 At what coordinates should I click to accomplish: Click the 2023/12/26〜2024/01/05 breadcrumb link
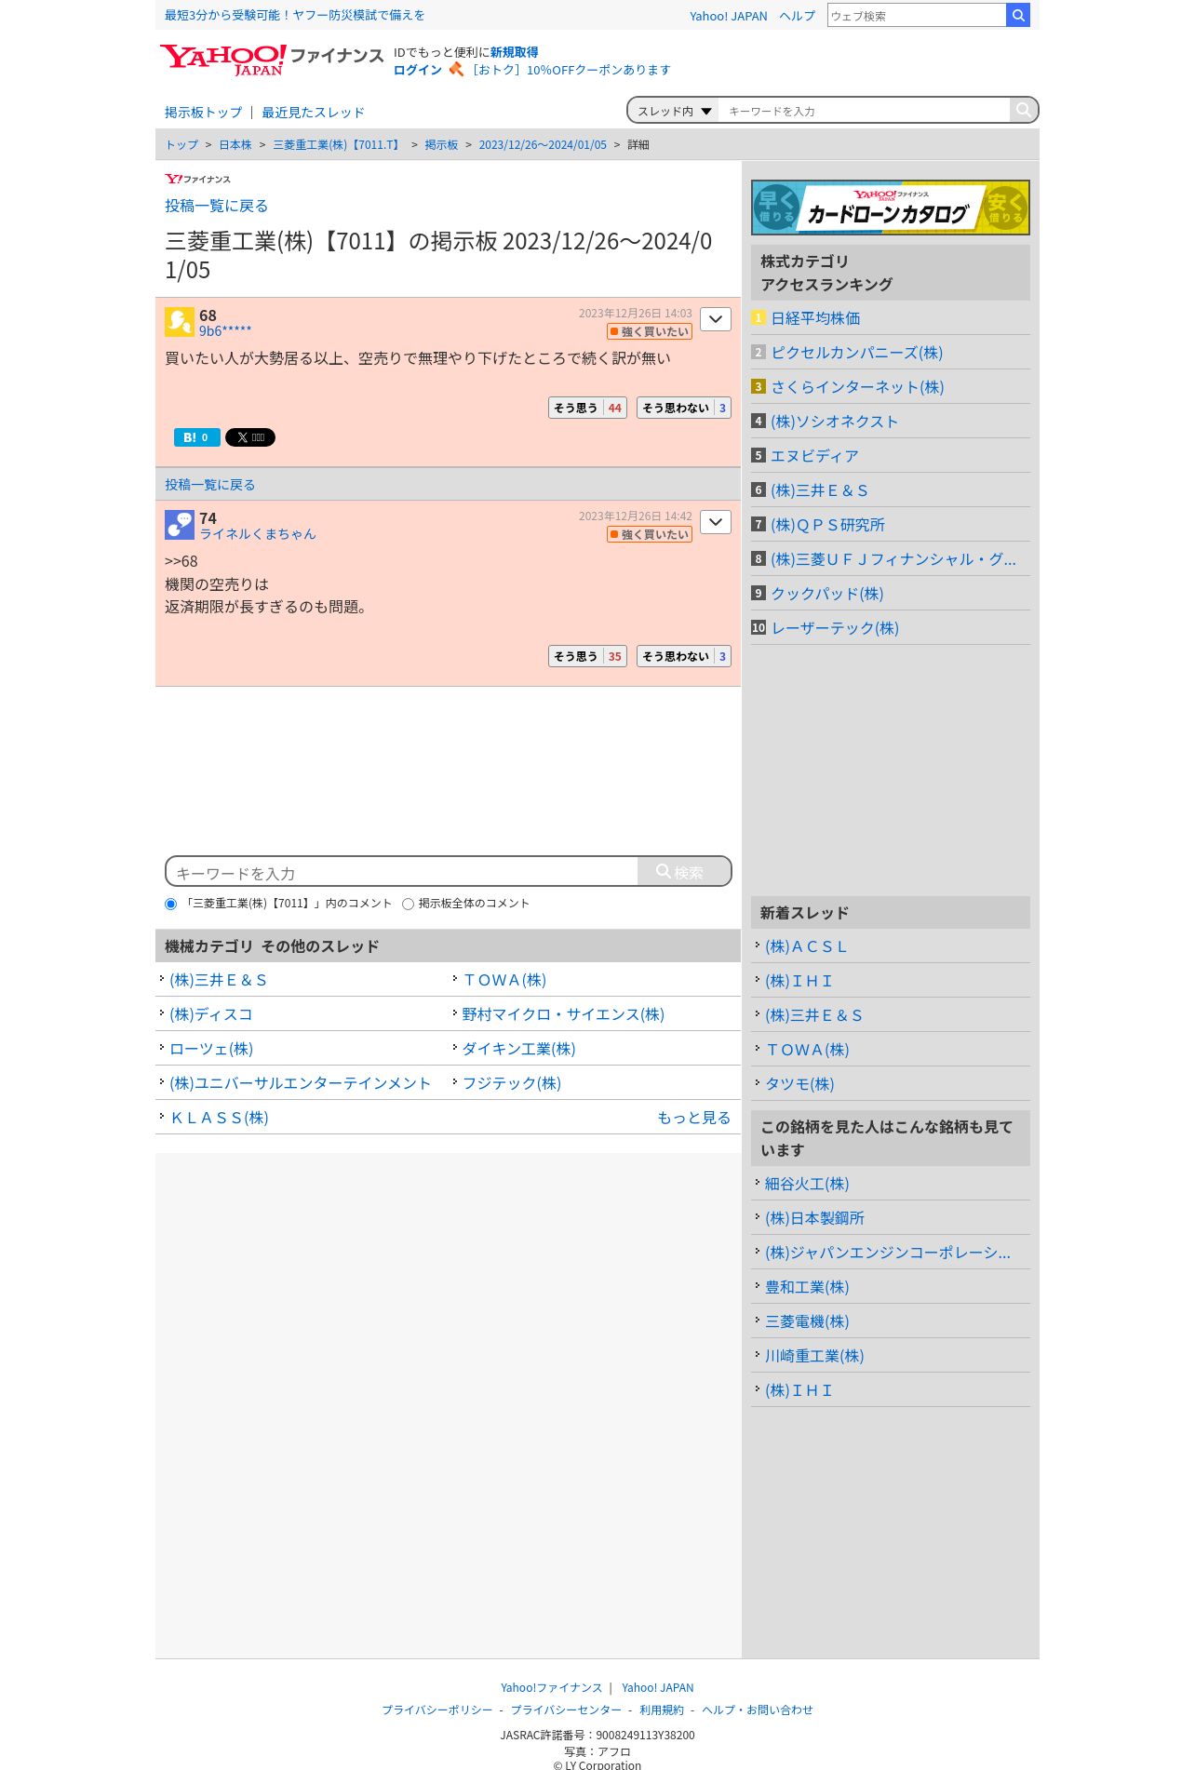tap(543, 145)
